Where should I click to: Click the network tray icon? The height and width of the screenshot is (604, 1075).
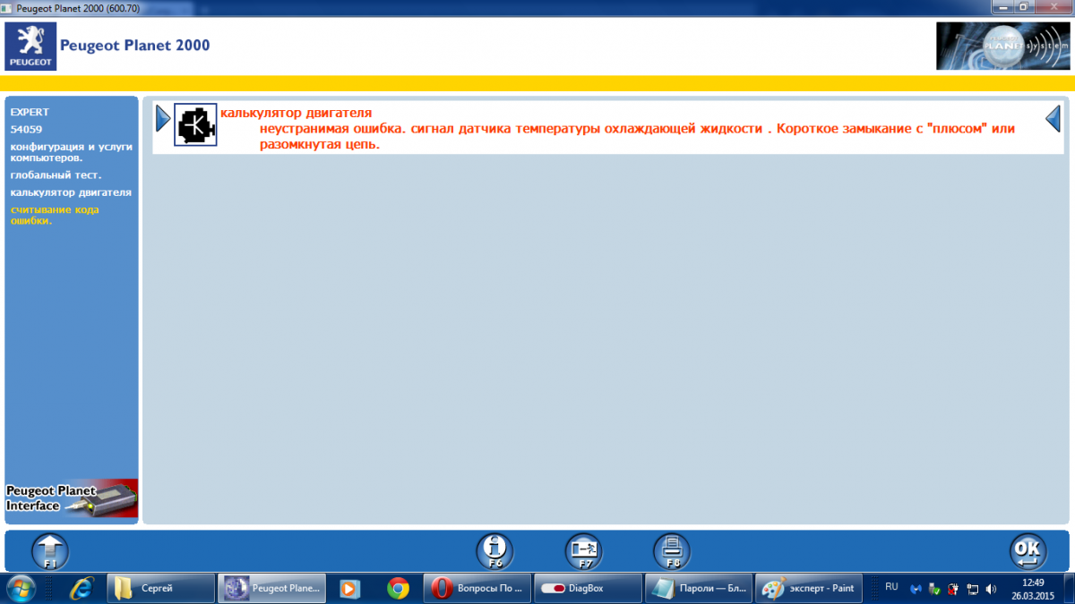click(972, 589)
